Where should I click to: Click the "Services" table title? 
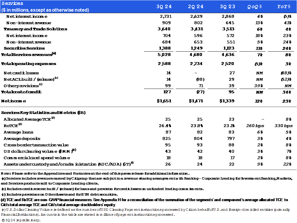(x=13, y=3)
